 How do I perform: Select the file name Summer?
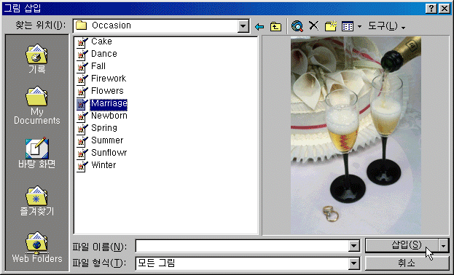pos(107,141)
